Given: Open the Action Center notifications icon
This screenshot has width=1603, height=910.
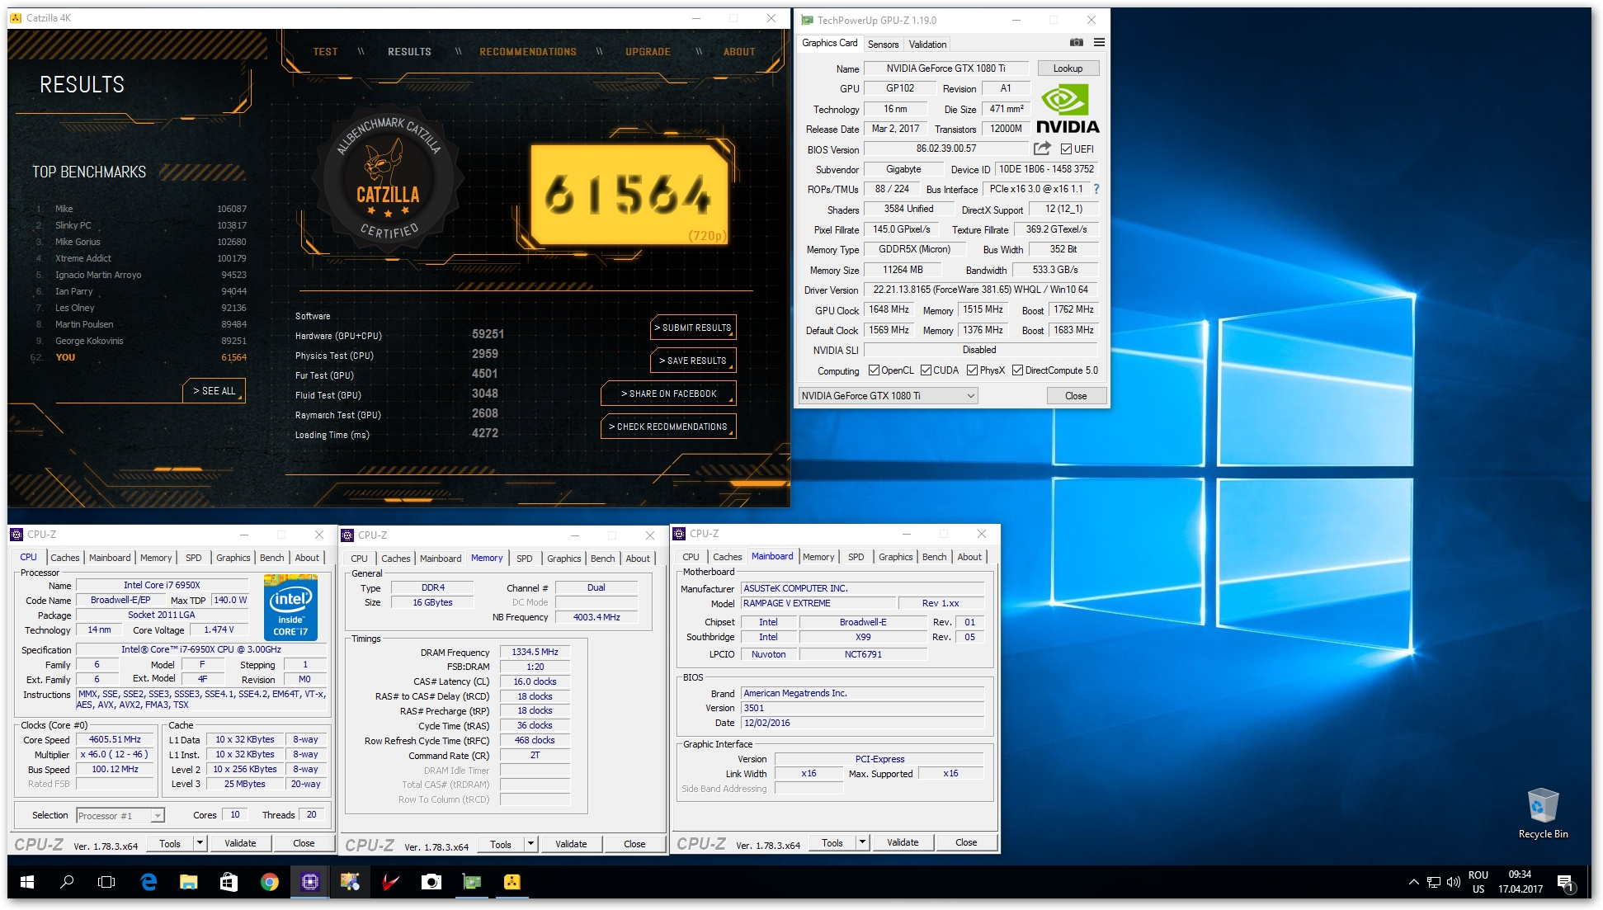Looking at the screenshot, I should tap(1566, 883).
